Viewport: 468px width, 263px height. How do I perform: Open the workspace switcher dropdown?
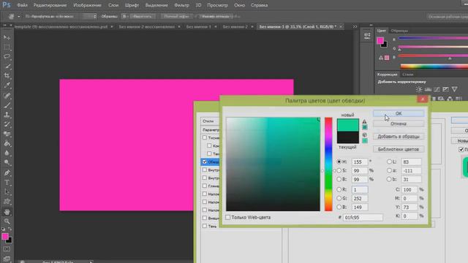[447, 16]
